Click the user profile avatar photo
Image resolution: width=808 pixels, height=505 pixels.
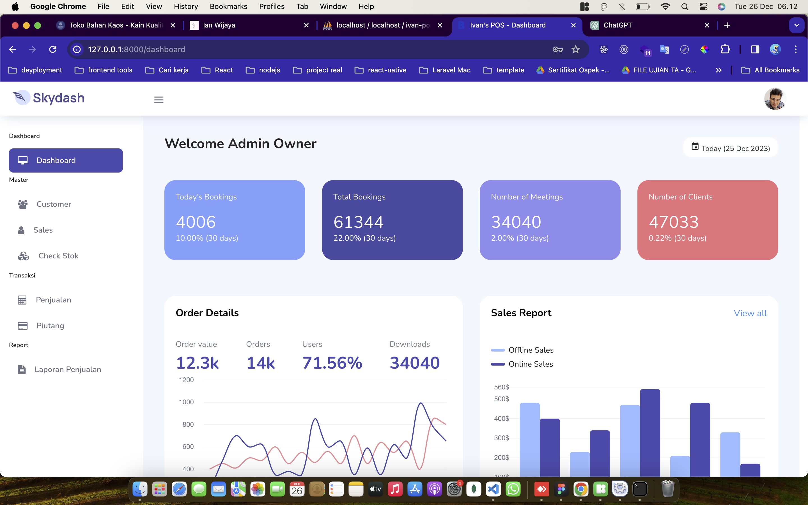[x=775, y=99]
